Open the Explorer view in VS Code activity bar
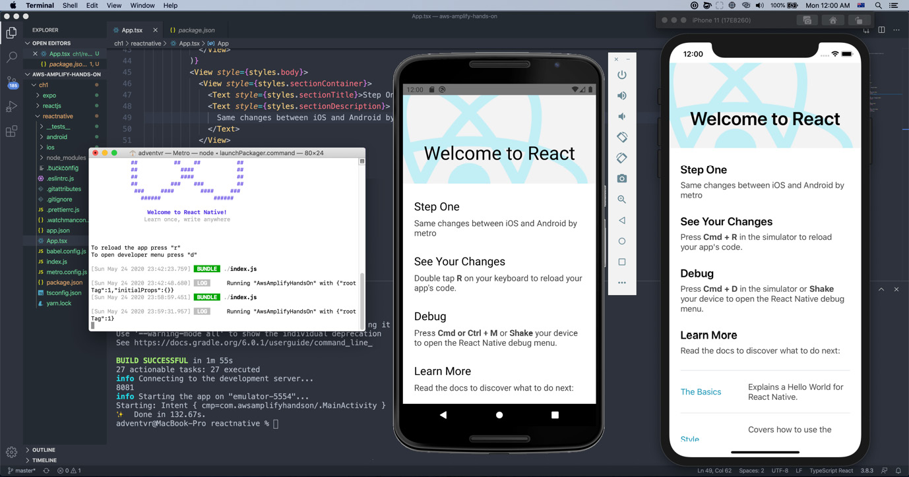 [x=11, y=32]
